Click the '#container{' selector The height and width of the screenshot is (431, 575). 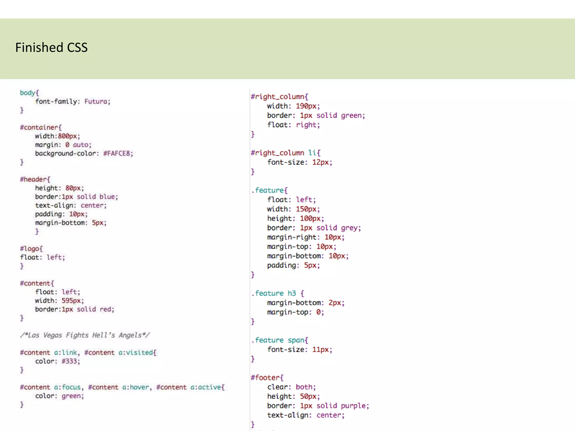pos(41,127)
